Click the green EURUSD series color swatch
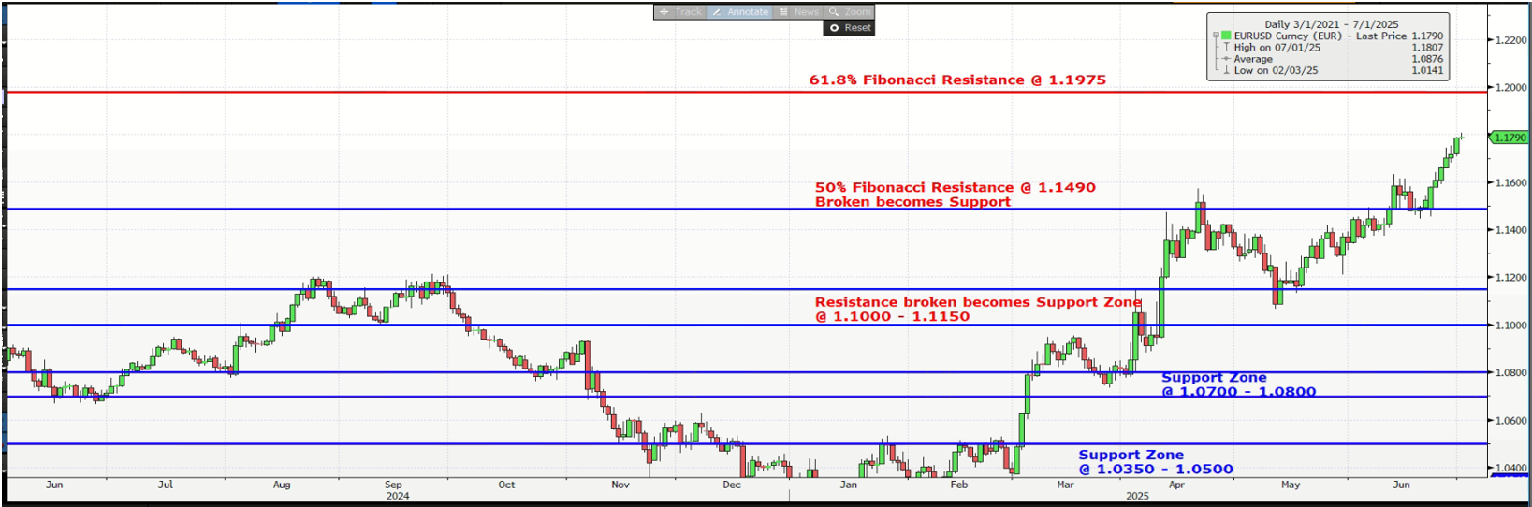1532x507 pixels. click(x=1226, y=36)
